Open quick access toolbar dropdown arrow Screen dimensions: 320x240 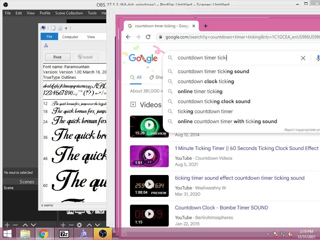66,28
